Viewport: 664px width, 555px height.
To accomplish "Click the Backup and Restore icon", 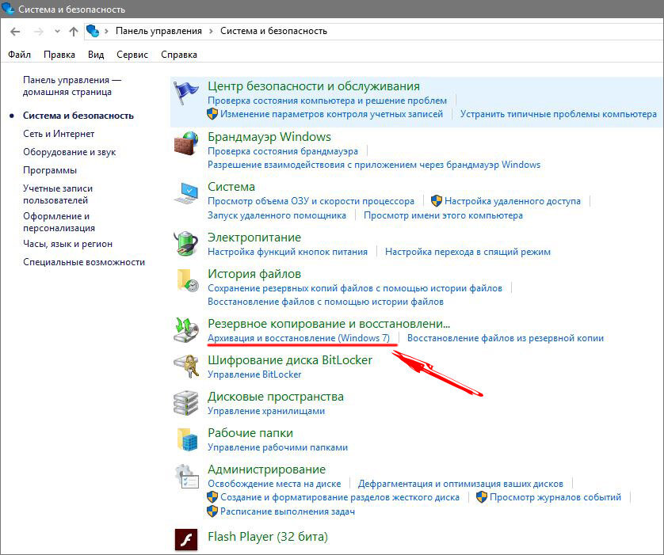I will point(186,330).
